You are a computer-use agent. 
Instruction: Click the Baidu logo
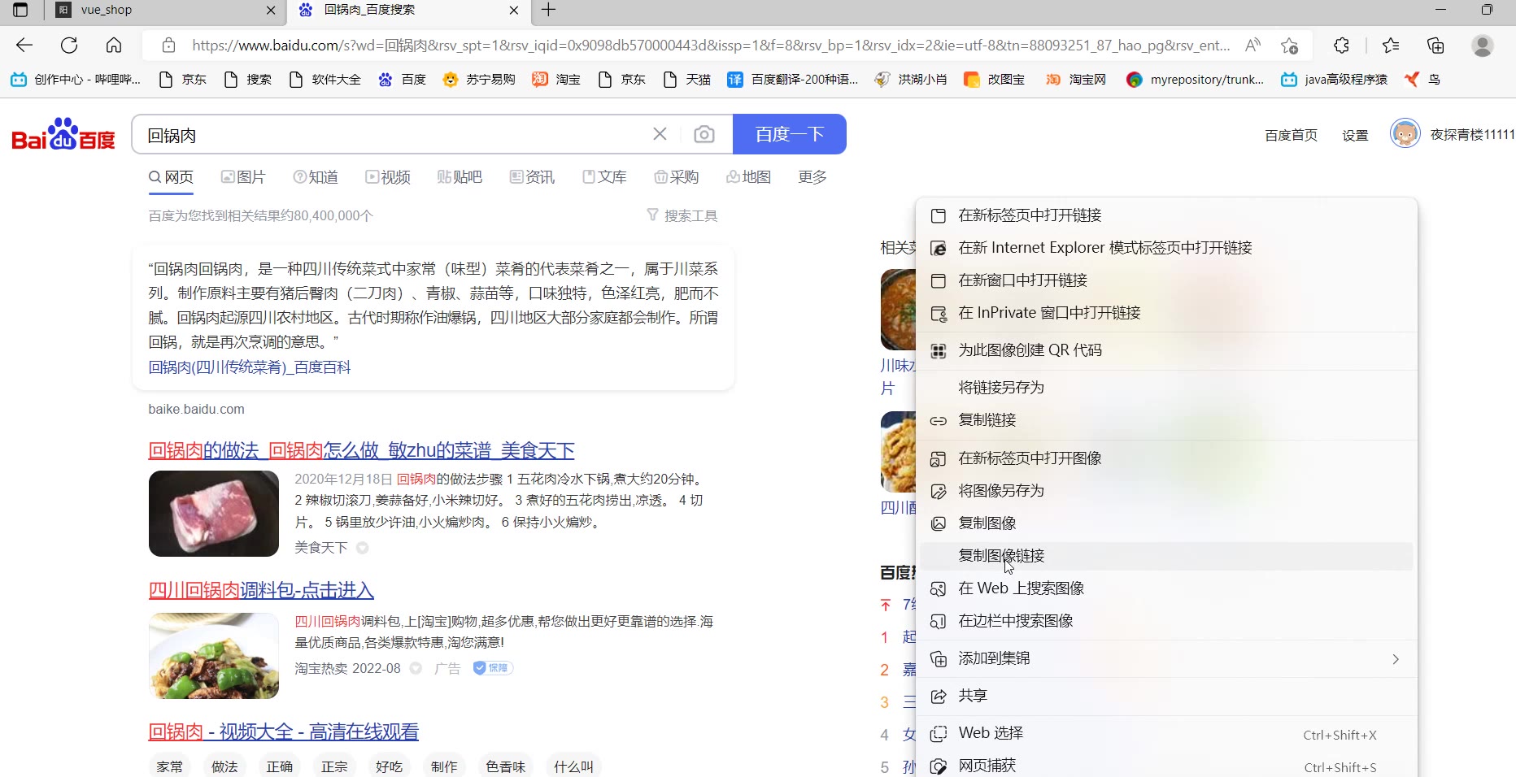pos(63,135)
